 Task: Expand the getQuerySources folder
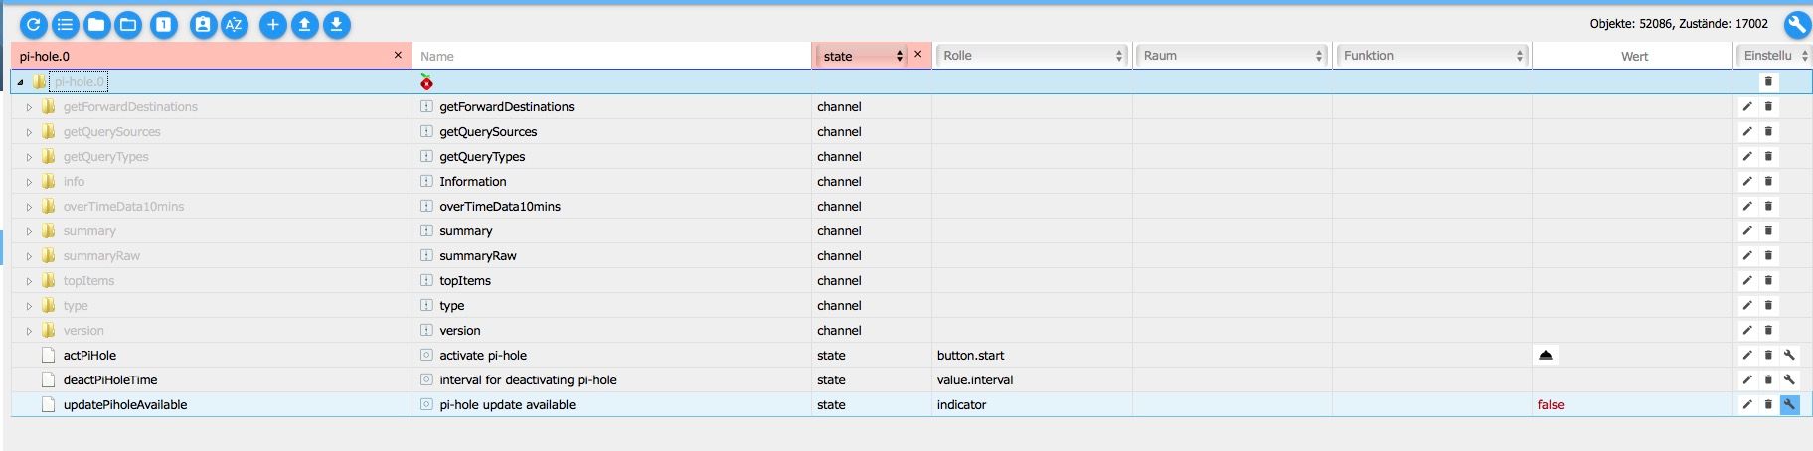click(29, 132)
